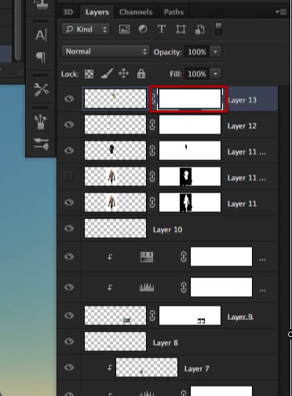Hide Layer 7 with eye icon
Image resolution: width=292 pixels, height=396 pixels.
(x=69, y=367)
